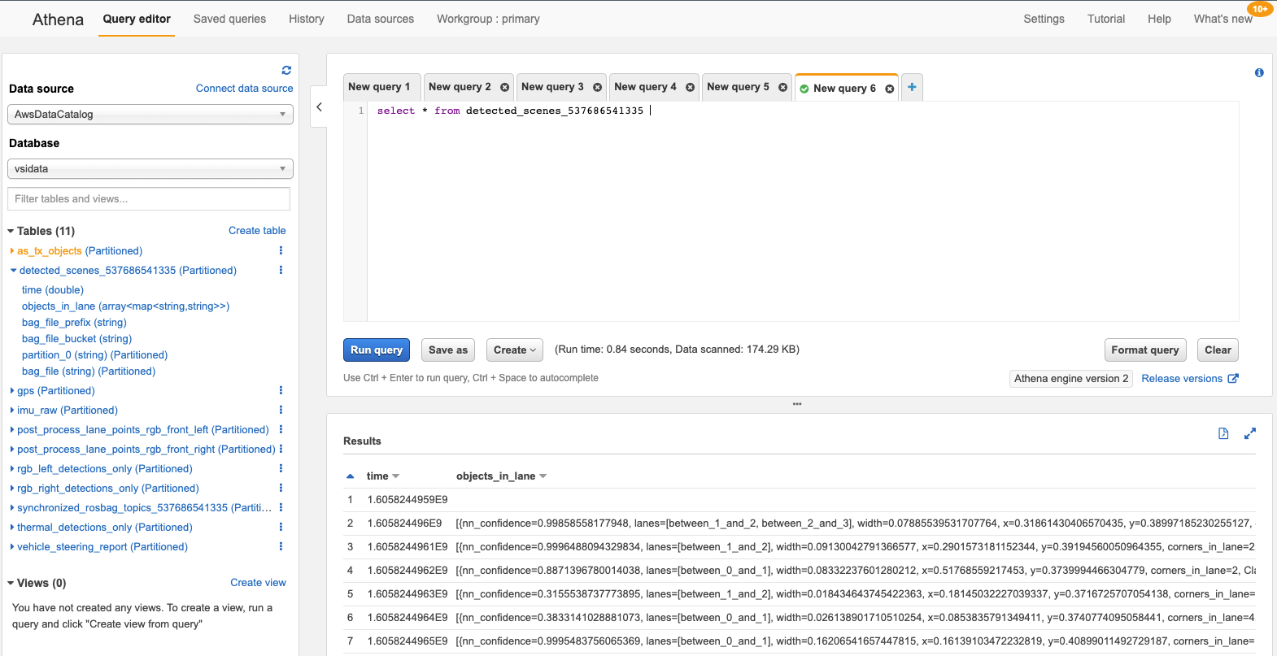This screenshot has height=656, width=1277.
Task: Open options menu for rgb_left_detections_only
Action: [281, 468]
